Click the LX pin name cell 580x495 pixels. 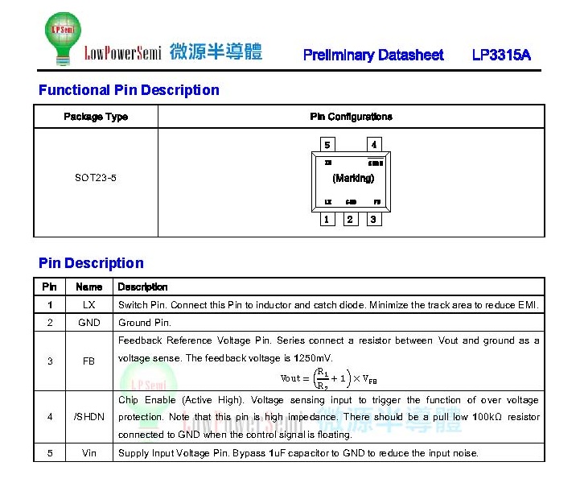(x=88, y=305)
